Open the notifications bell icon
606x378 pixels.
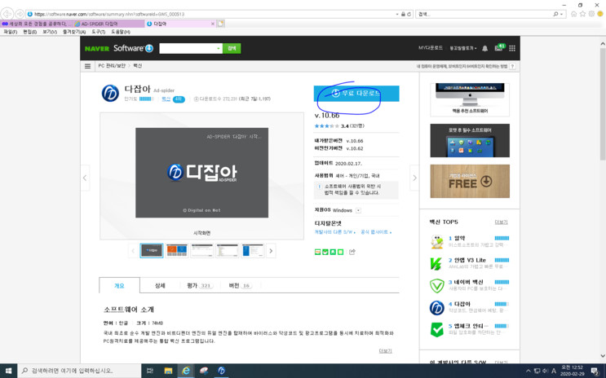[484, 48]
